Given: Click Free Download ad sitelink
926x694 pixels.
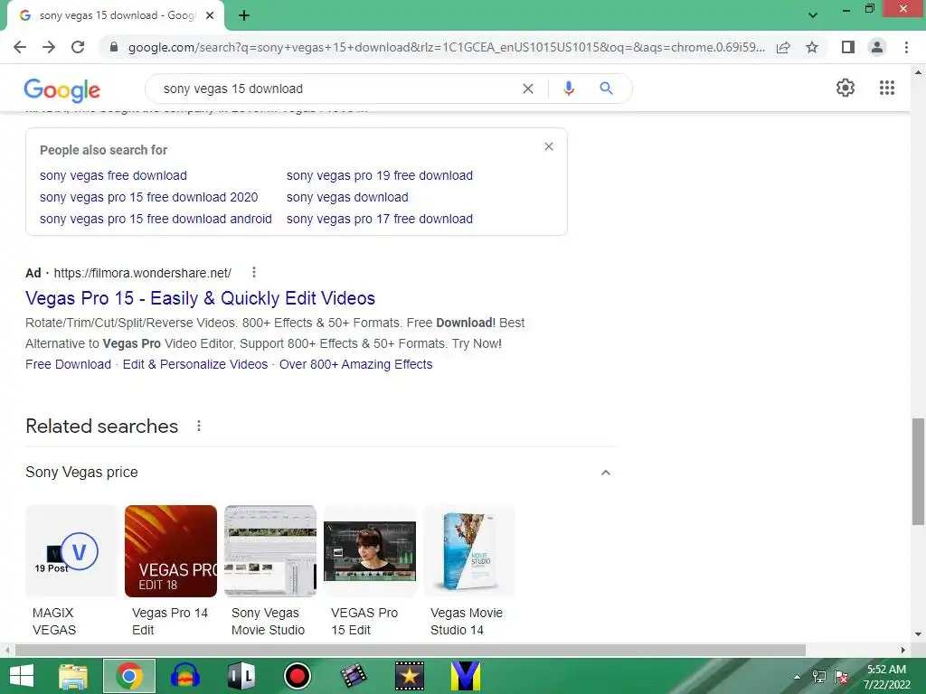Looking at the screenshot, I should click(x=68, y=364).
